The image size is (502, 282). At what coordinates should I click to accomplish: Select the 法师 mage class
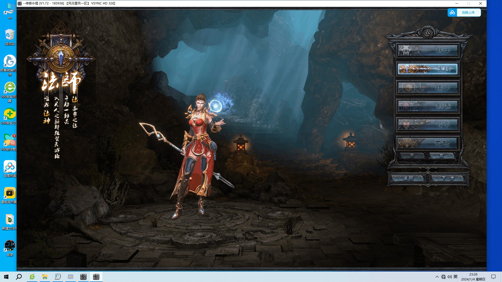428,69
